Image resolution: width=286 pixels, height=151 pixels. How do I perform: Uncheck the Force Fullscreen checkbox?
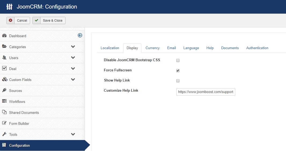[178, 71]
